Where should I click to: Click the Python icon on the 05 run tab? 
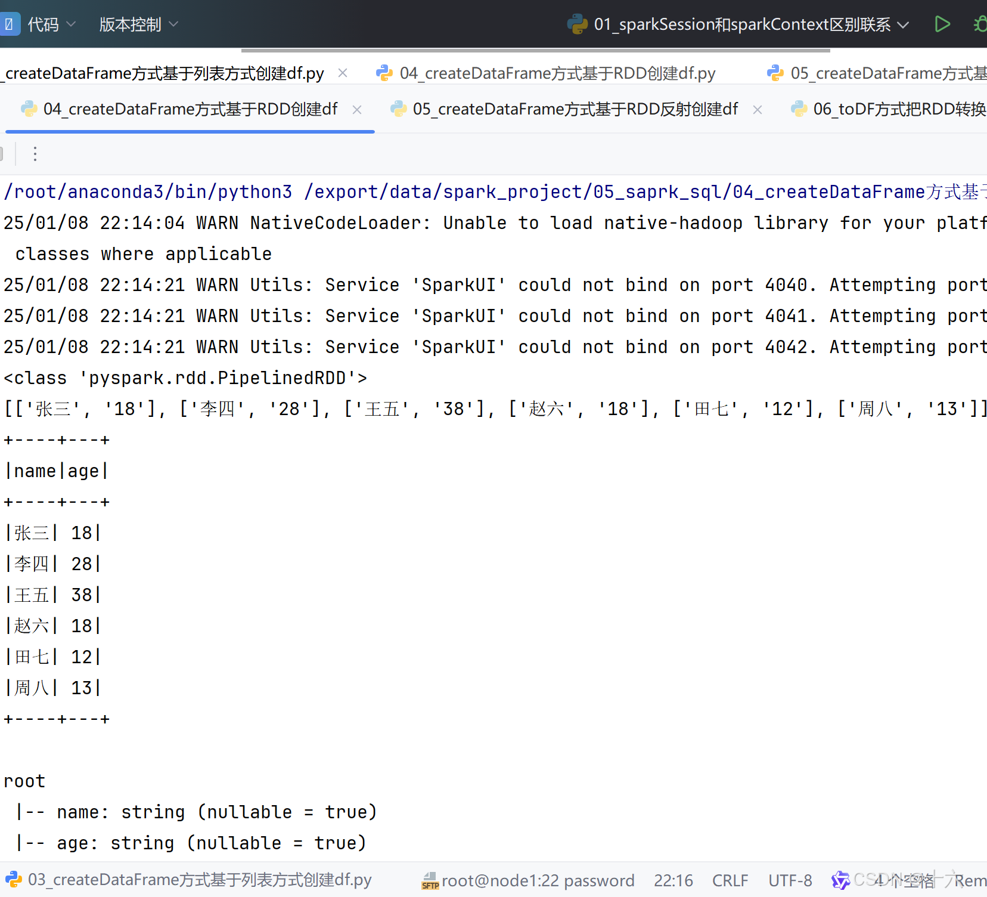399,109
